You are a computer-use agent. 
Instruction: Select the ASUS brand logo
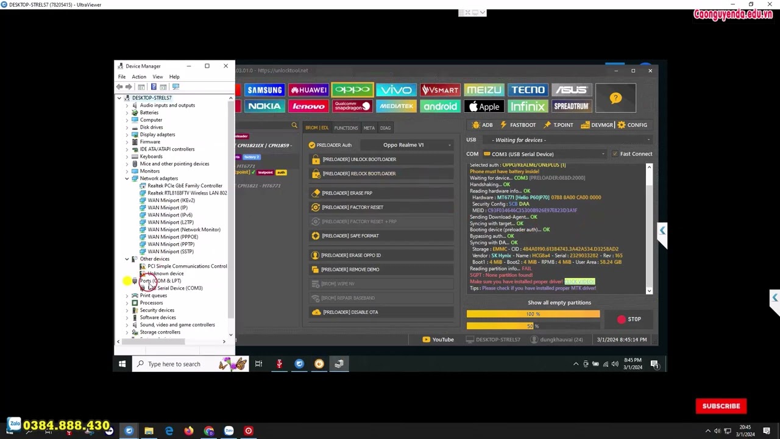coord(572,90)
